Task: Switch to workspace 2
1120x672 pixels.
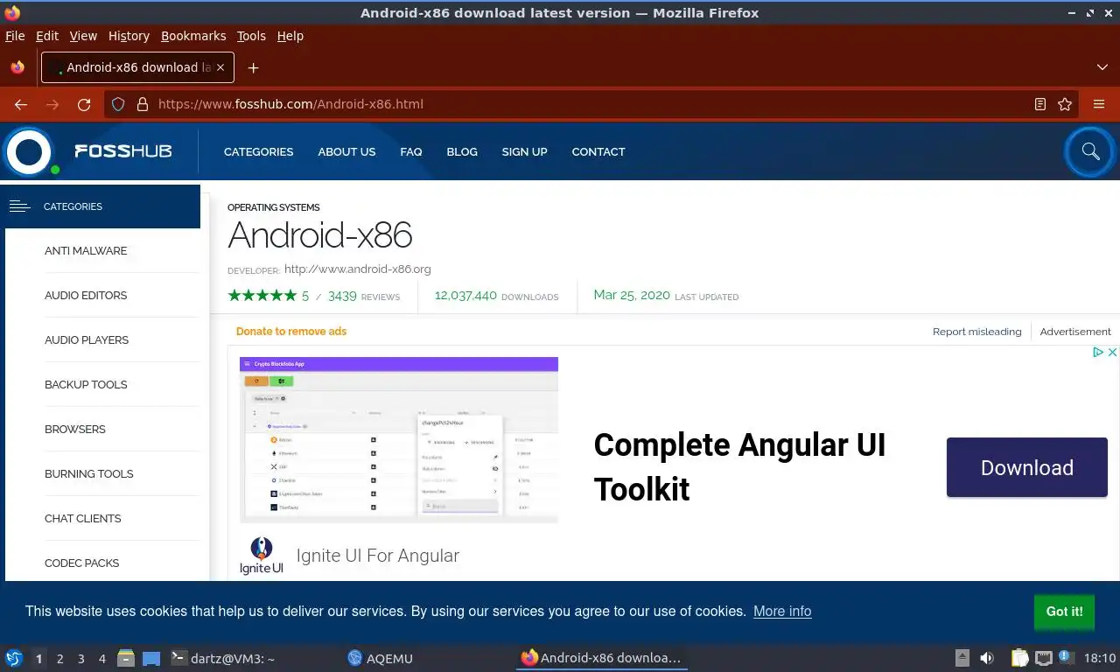Action: (x=59, y=659)
